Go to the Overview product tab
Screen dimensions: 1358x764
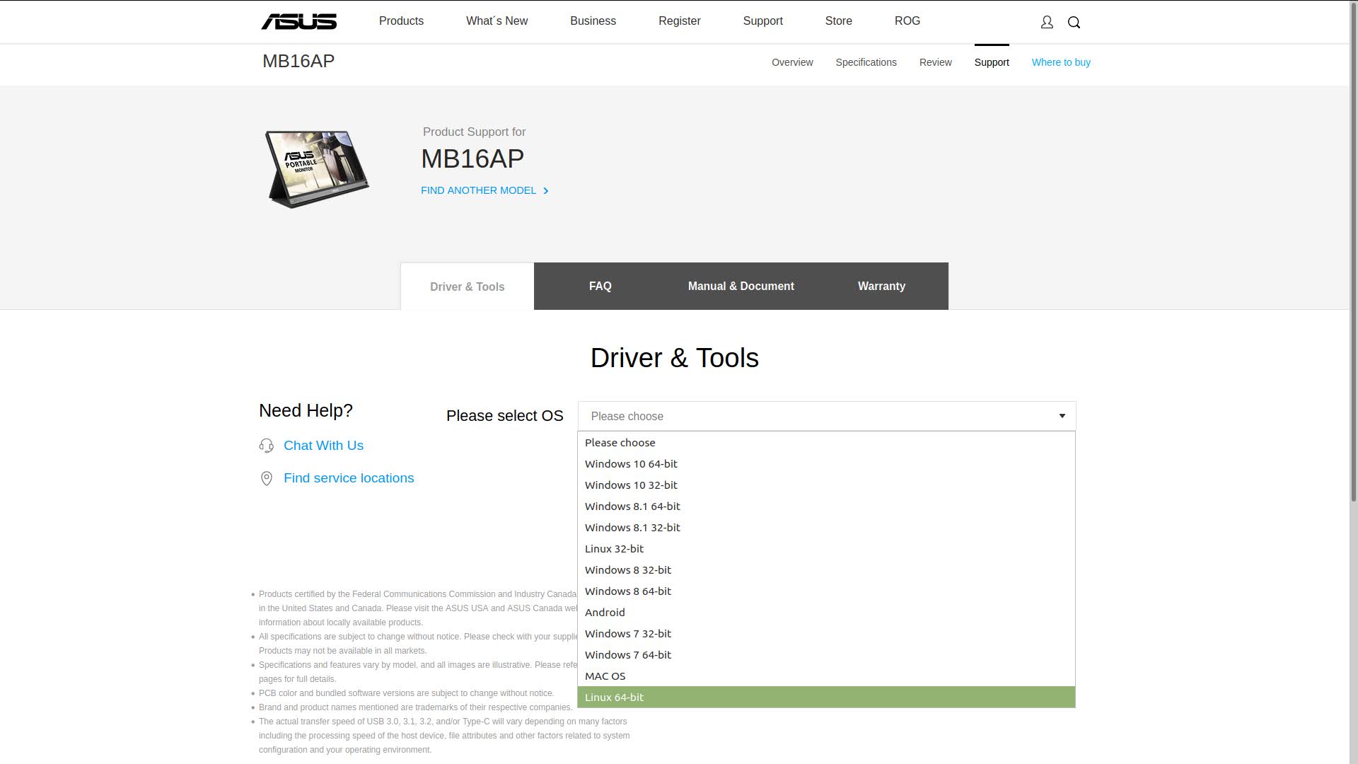[x=792, y=62]
